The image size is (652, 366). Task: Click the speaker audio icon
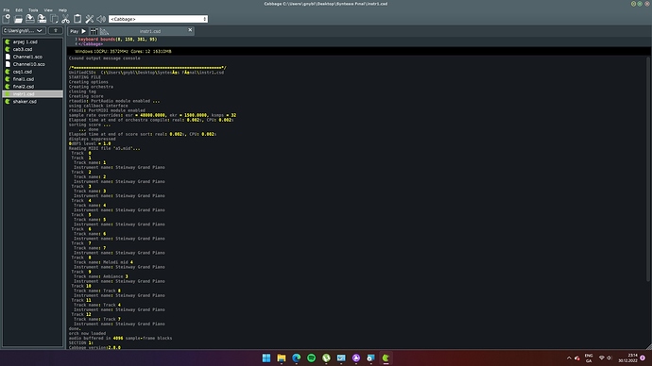[x=101, y=19]
